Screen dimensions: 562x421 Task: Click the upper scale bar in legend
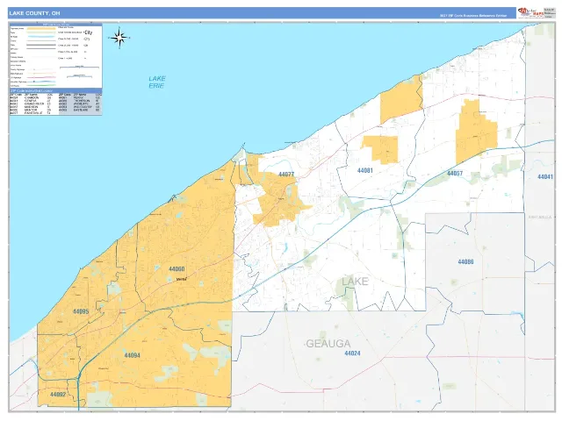click(x=79, y=67)
